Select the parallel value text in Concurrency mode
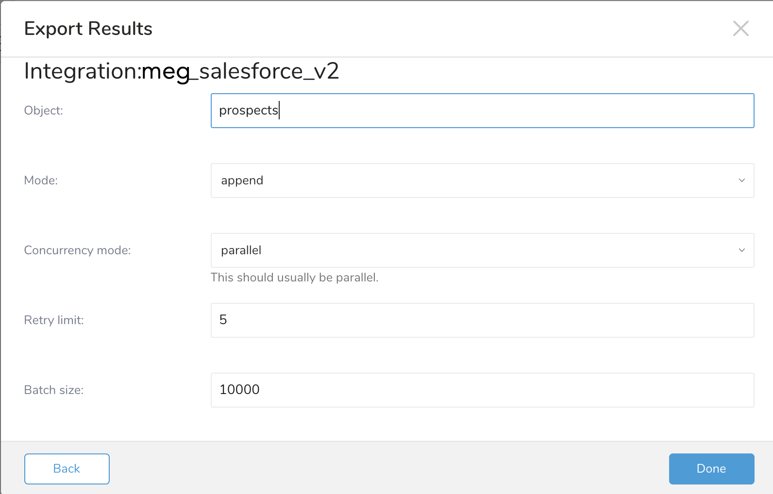The height and width of the screenshot is (494, 773). click(x=241, y=250)
